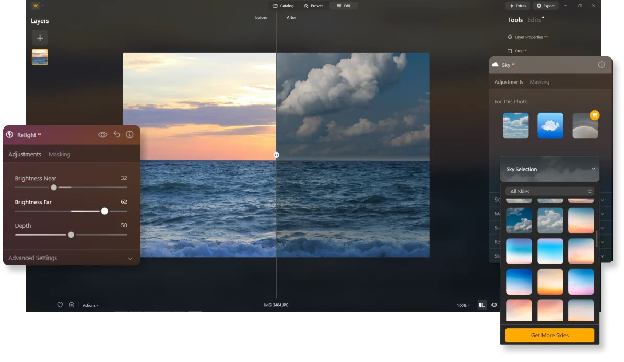Screen dimensions: 624x362
Task: Click the Brightness Far slider handle
Action: [104, 211]
